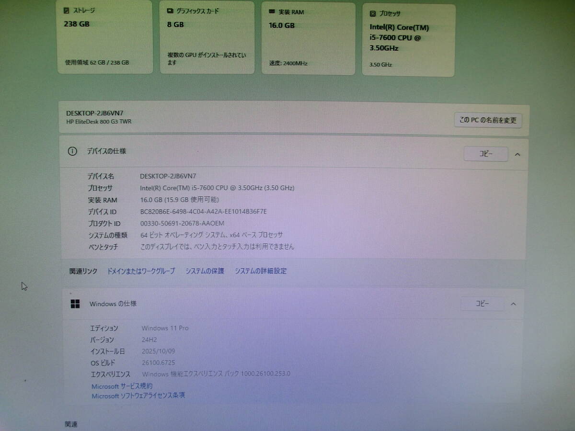Click the デバイス名 value DESKTOP-2JB6VN7
Viewport: 575px width, 431px height.
[x=168, y=176]
